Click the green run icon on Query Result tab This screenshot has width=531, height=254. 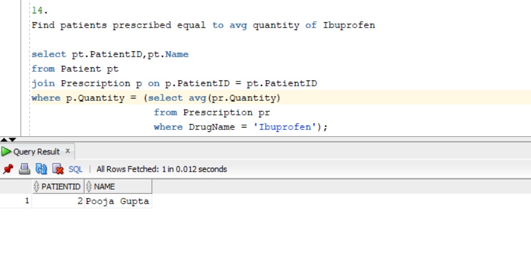pyautogui.click(x=6, y=152)
